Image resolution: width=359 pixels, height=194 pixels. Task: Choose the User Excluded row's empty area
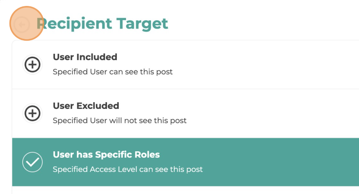(x=263, y=114)
